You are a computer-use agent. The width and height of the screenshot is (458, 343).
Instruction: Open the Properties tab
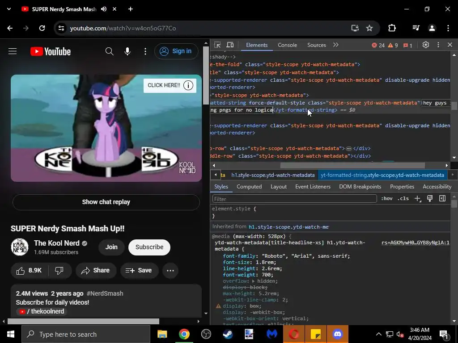(402, 187)
